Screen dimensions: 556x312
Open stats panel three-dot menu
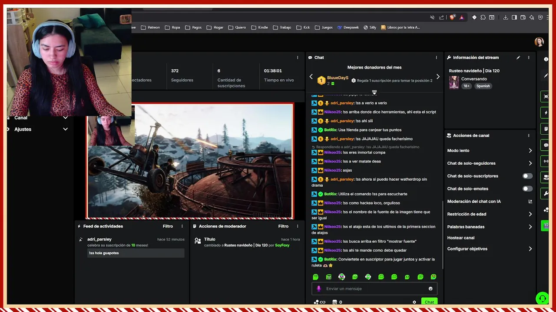click(298, 58)
